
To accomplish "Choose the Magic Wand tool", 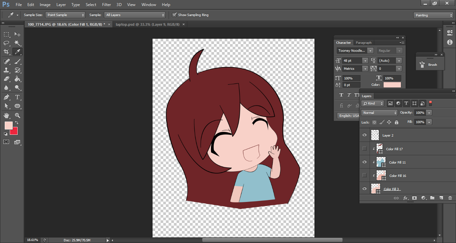I will (17, 43).
